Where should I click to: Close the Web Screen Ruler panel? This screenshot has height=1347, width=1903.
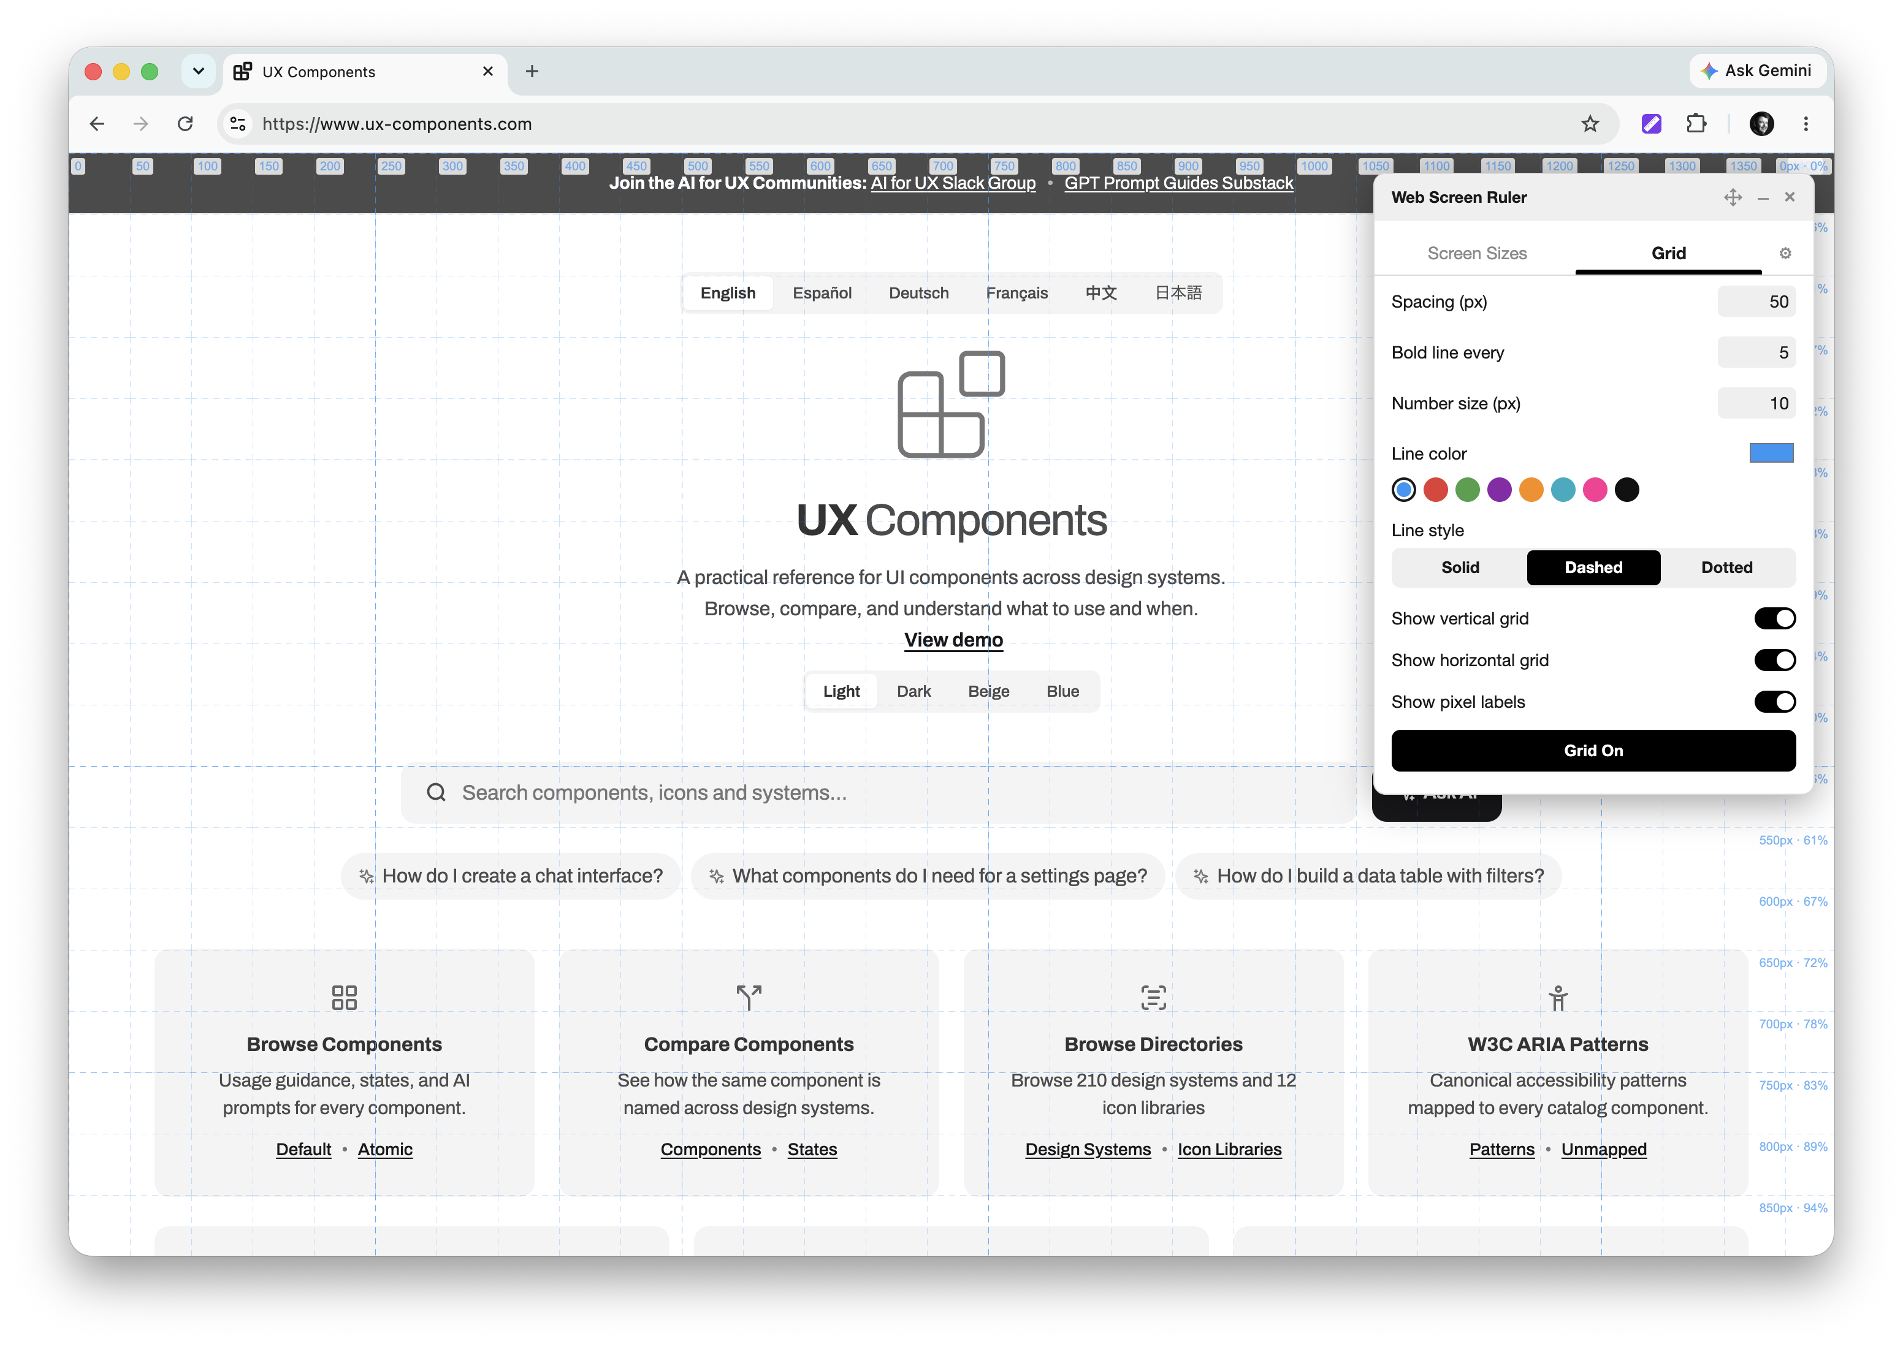click(x=1790, y=197)
